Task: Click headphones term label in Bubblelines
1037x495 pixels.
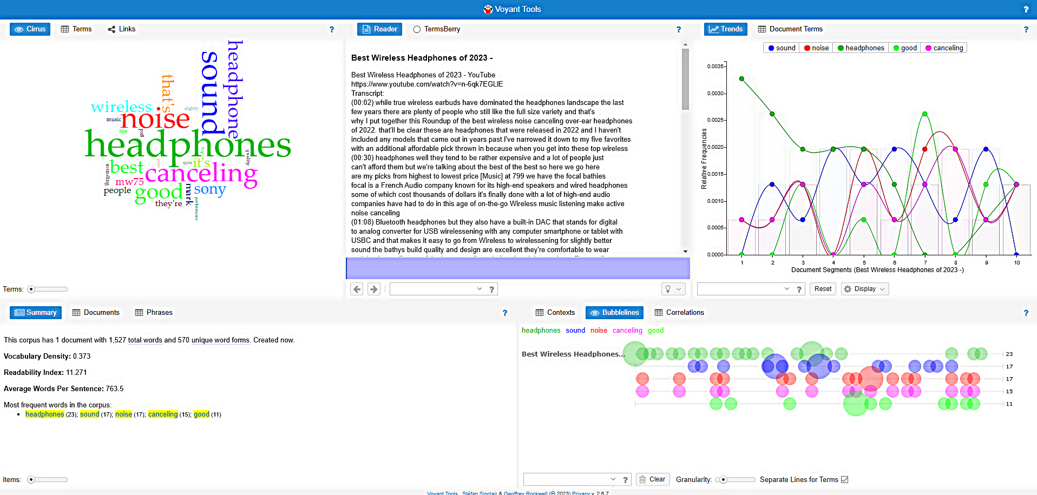Action: 541,331
